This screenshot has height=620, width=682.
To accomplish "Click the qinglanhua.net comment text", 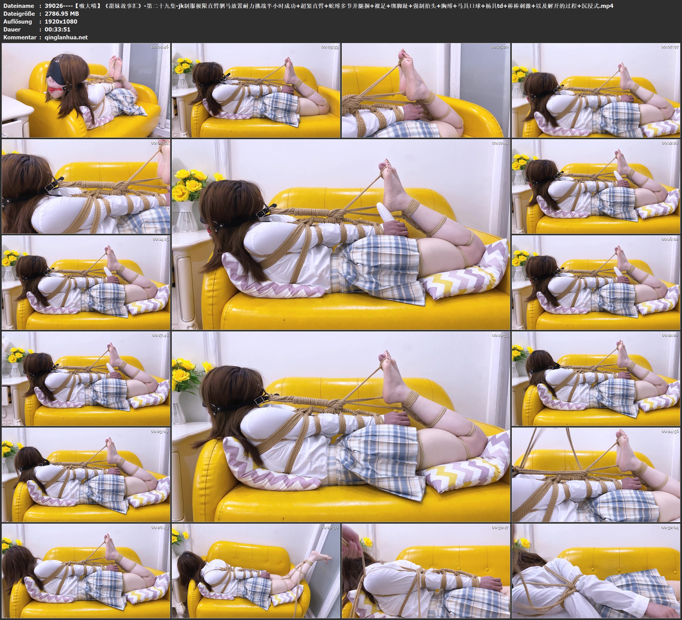I will click(x=66, y=37).
